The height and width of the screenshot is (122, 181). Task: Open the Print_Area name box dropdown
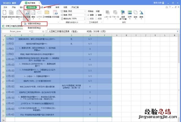pyautogui.click(x=30, y=32)
